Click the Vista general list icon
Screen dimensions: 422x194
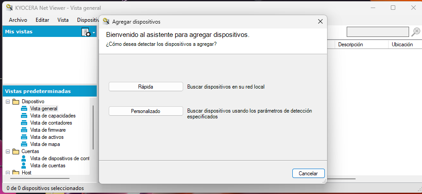(24, 109)
